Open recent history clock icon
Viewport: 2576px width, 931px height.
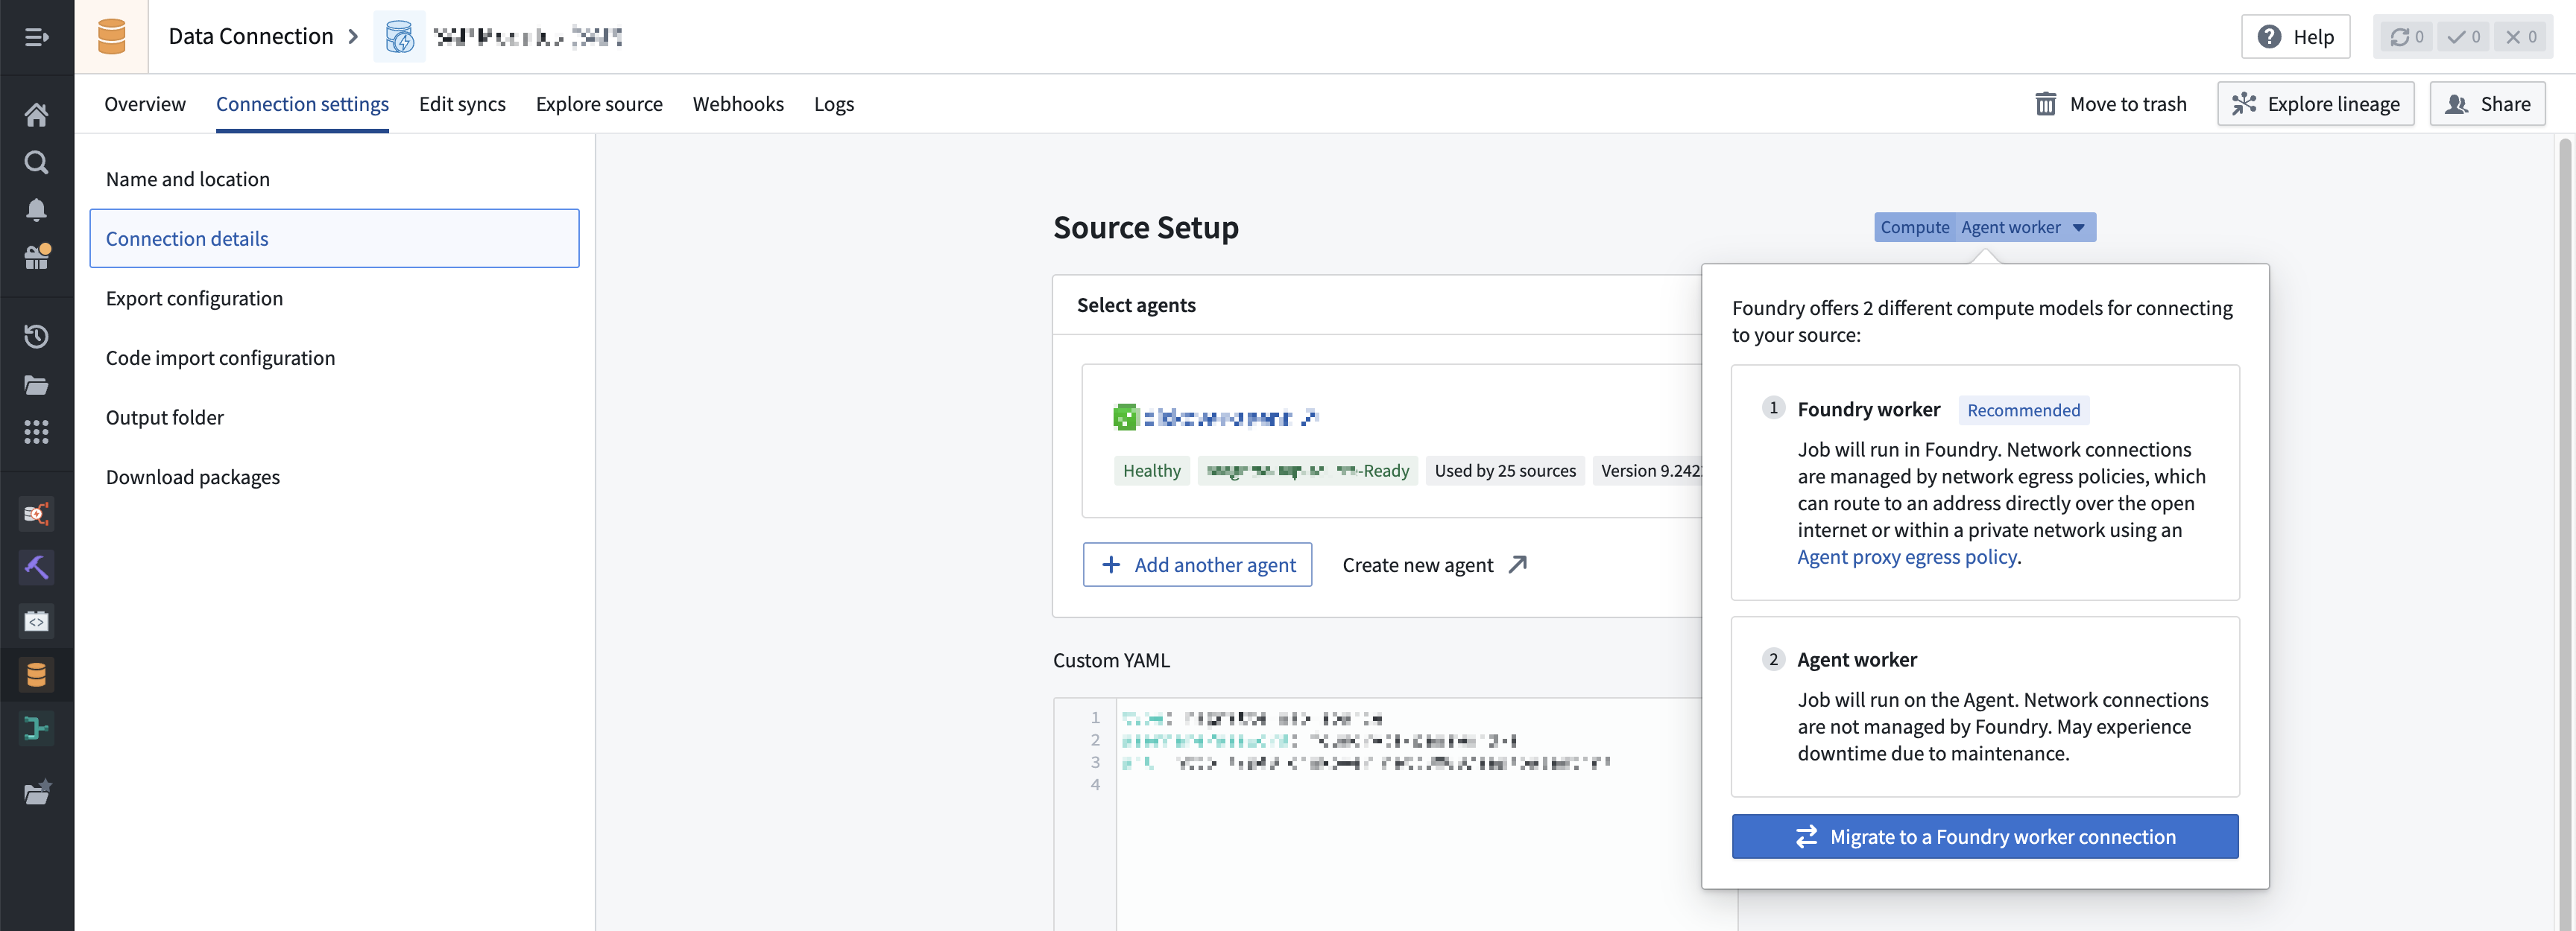pos(36,337)
